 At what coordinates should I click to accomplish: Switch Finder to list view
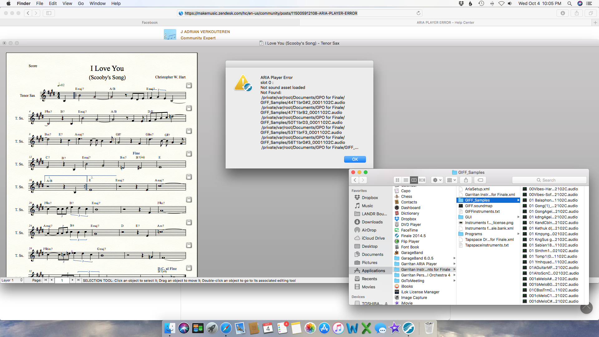(406, 180)
